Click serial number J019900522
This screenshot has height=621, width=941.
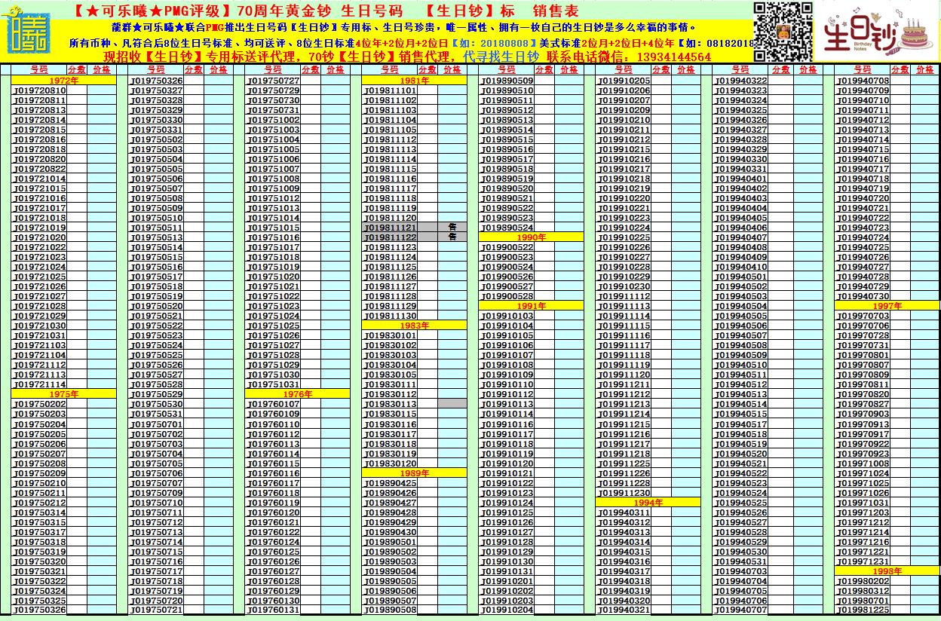click(507, 247)
